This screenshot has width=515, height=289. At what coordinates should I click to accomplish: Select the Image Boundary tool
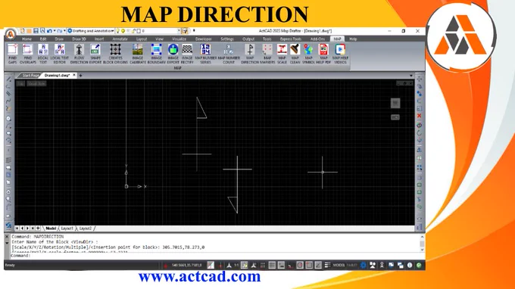point(156,54)
